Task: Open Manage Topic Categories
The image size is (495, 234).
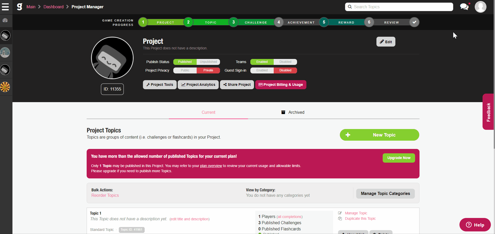Action: [386, 194]
